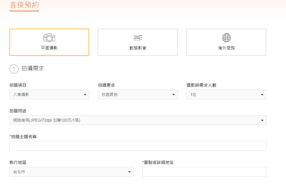Click the 直接預約 page heading
This screenshot has width=286, height=188.
click(x=24, y=5)
